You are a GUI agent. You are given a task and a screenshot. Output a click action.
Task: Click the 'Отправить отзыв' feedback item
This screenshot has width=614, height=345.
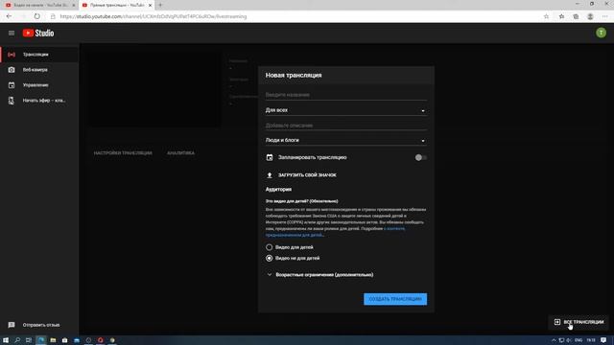pos(39,325)
